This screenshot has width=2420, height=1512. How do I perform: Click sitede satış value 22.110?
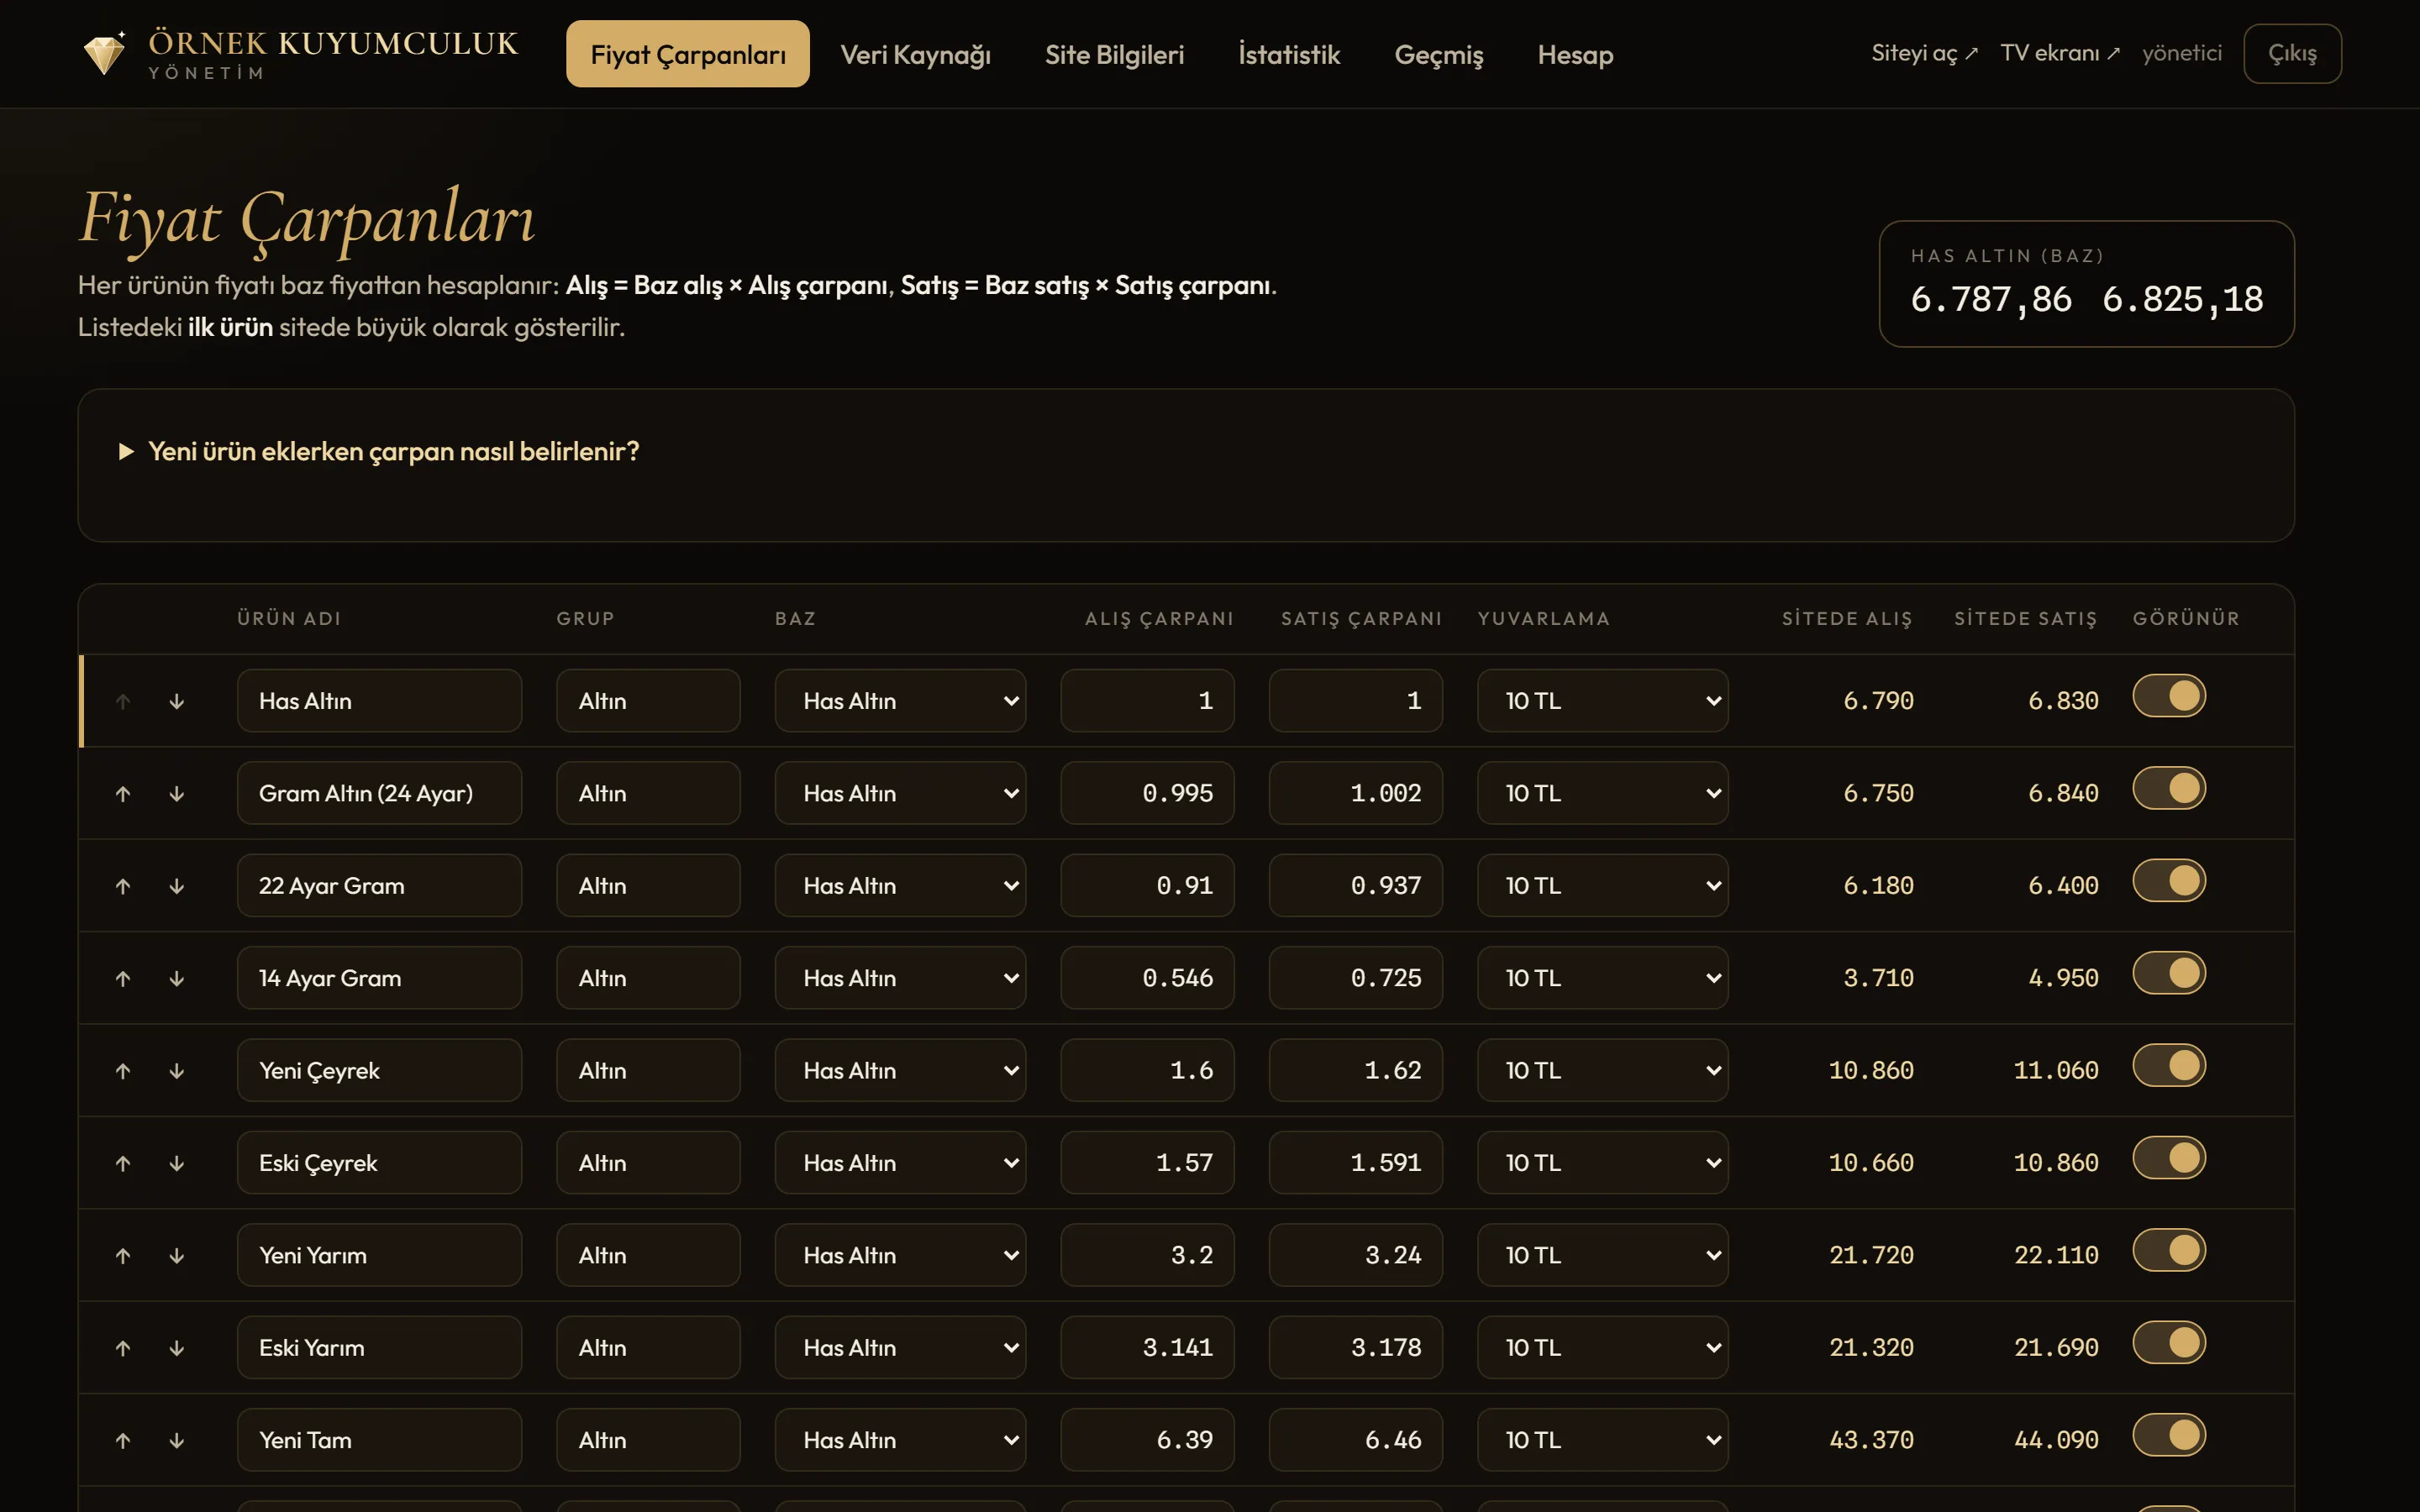click(x=2056, y=1256)
